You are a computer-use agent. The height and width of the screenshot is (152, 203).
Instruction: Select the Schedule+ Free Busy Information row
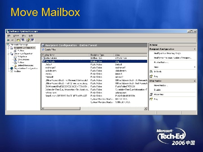click(x=94, y=90)
